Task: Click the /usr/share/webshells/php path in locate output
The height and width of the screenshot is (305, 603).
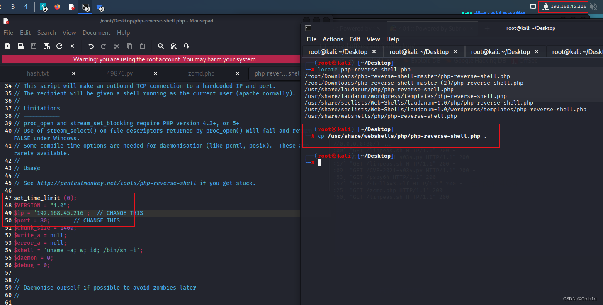Action: (x=381, y=116)
